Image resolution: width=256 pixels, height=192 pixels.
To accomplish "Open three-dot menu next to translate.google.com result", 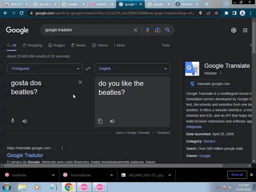I will point(62,148).
